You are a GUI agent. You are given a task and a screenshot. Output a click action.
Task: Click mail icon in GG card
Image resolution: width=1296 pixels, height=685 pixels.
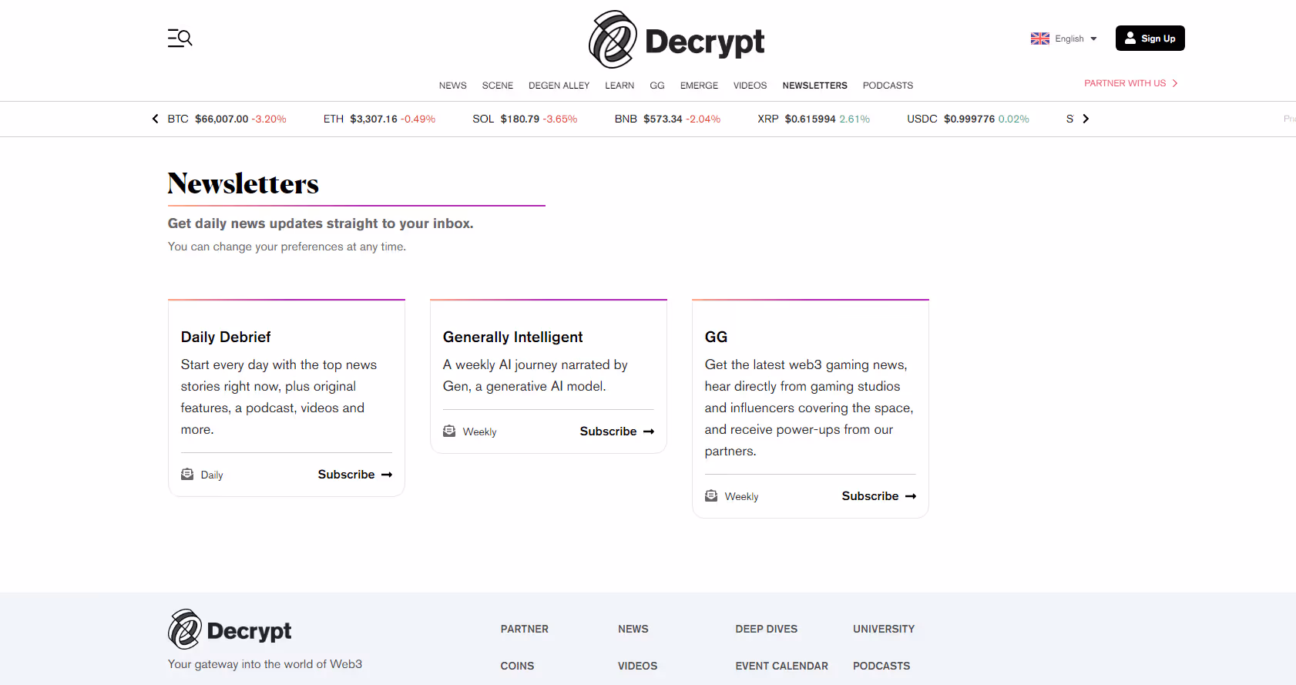711,495
